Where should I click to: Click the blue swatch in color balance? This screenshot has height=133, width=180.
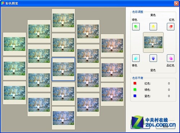click(x=135, y=96)
